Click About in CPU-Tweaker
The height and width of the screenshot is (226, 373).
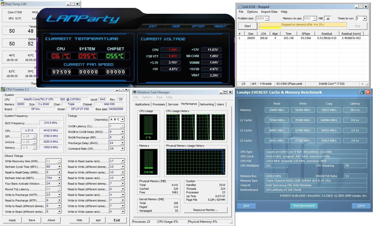pyautogui.click(x=51, y=220)
